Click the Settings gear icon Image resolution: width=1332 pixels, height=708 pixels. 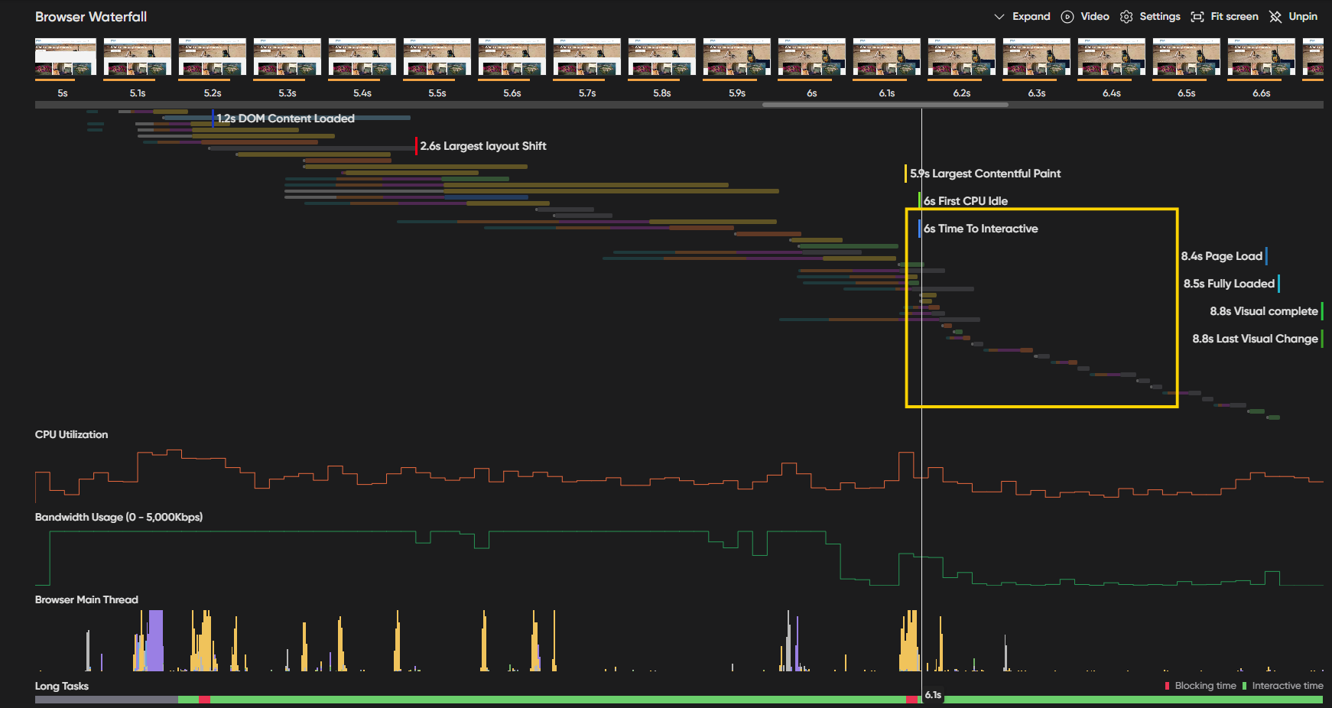(1126, 16)
